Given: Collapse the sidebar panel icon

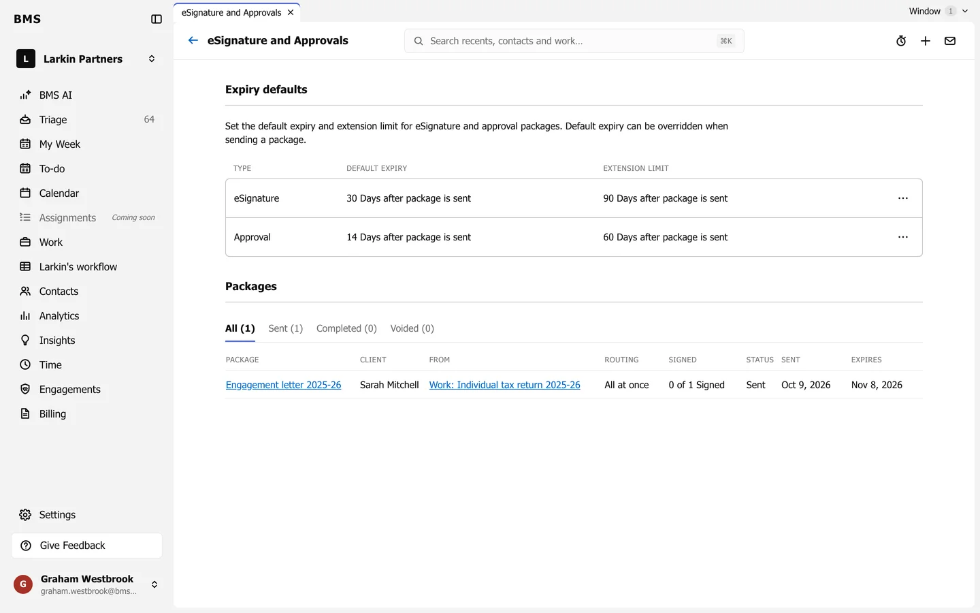Looking at the screenshot, I should (x=157, y=19).
